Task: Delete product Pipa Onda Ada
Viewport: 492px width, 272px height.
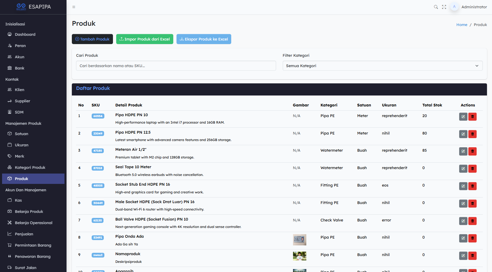Action: (x=472, y=238)
